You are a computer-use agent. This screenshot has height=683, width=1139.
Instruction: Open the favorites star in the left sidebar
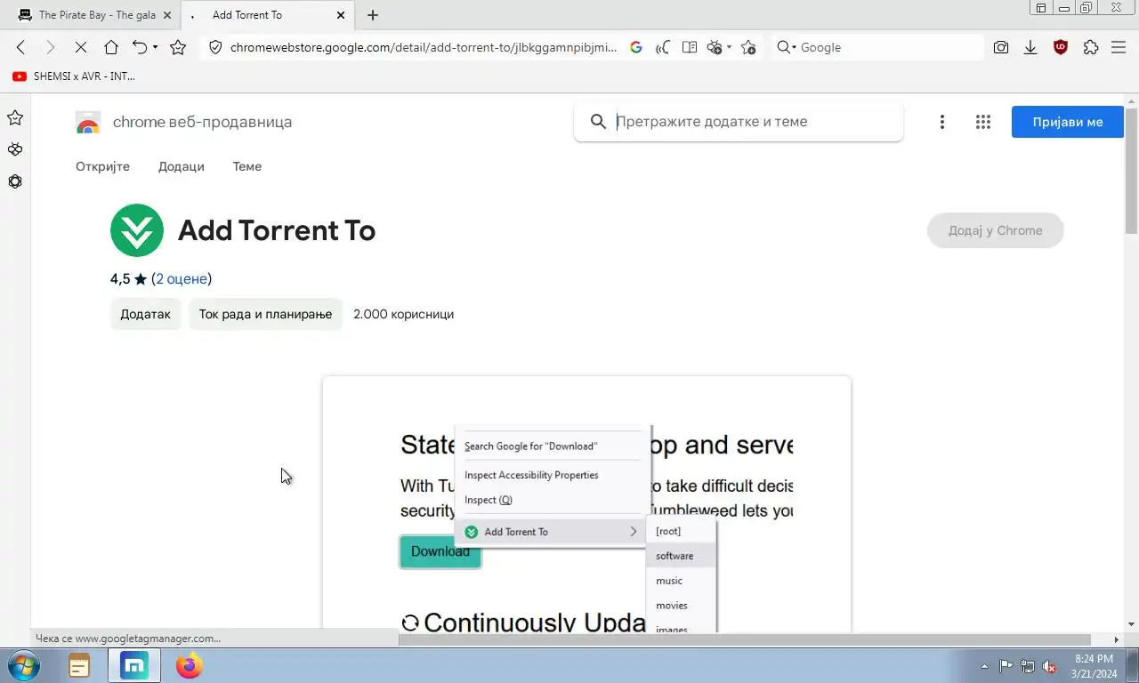click(x=15, y=117)
